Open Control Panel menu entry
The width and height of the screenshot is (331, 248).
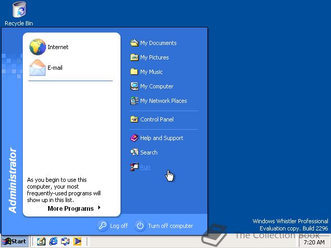tap(157, 119)
